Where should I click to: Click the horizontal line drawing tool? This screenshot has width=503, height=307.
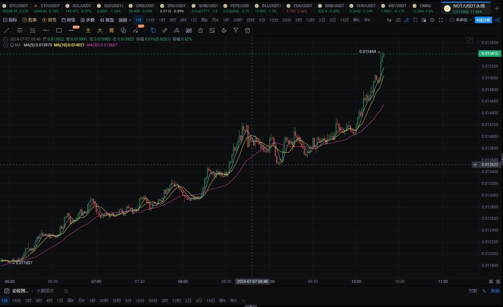(x=46, y=30)
